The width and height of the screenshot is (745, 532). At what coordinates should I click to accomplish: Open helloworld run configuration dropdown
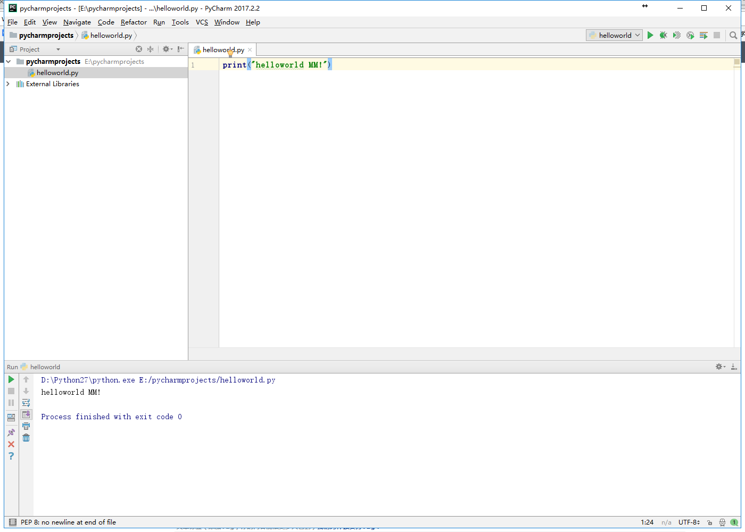615,35
